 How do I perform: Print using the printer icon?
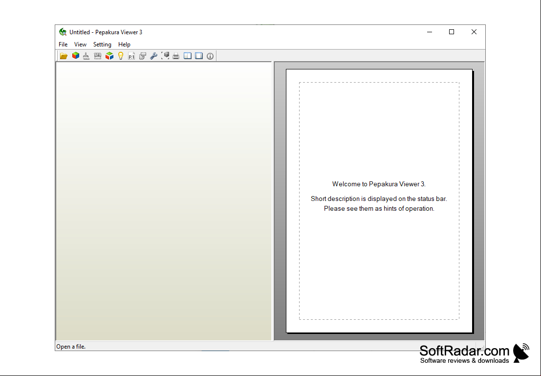click(x=176, y=56)
